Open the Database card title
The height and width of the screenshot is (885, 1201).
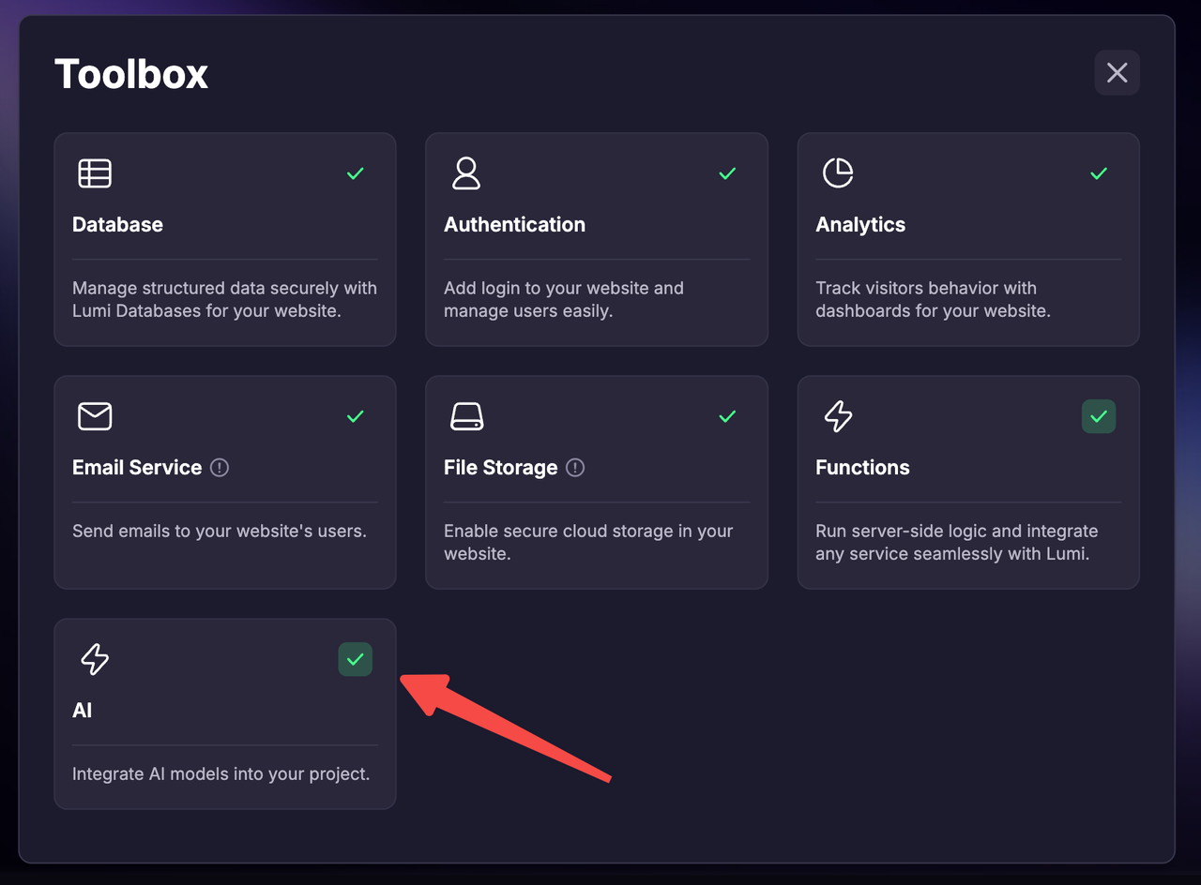pos(117,225)
